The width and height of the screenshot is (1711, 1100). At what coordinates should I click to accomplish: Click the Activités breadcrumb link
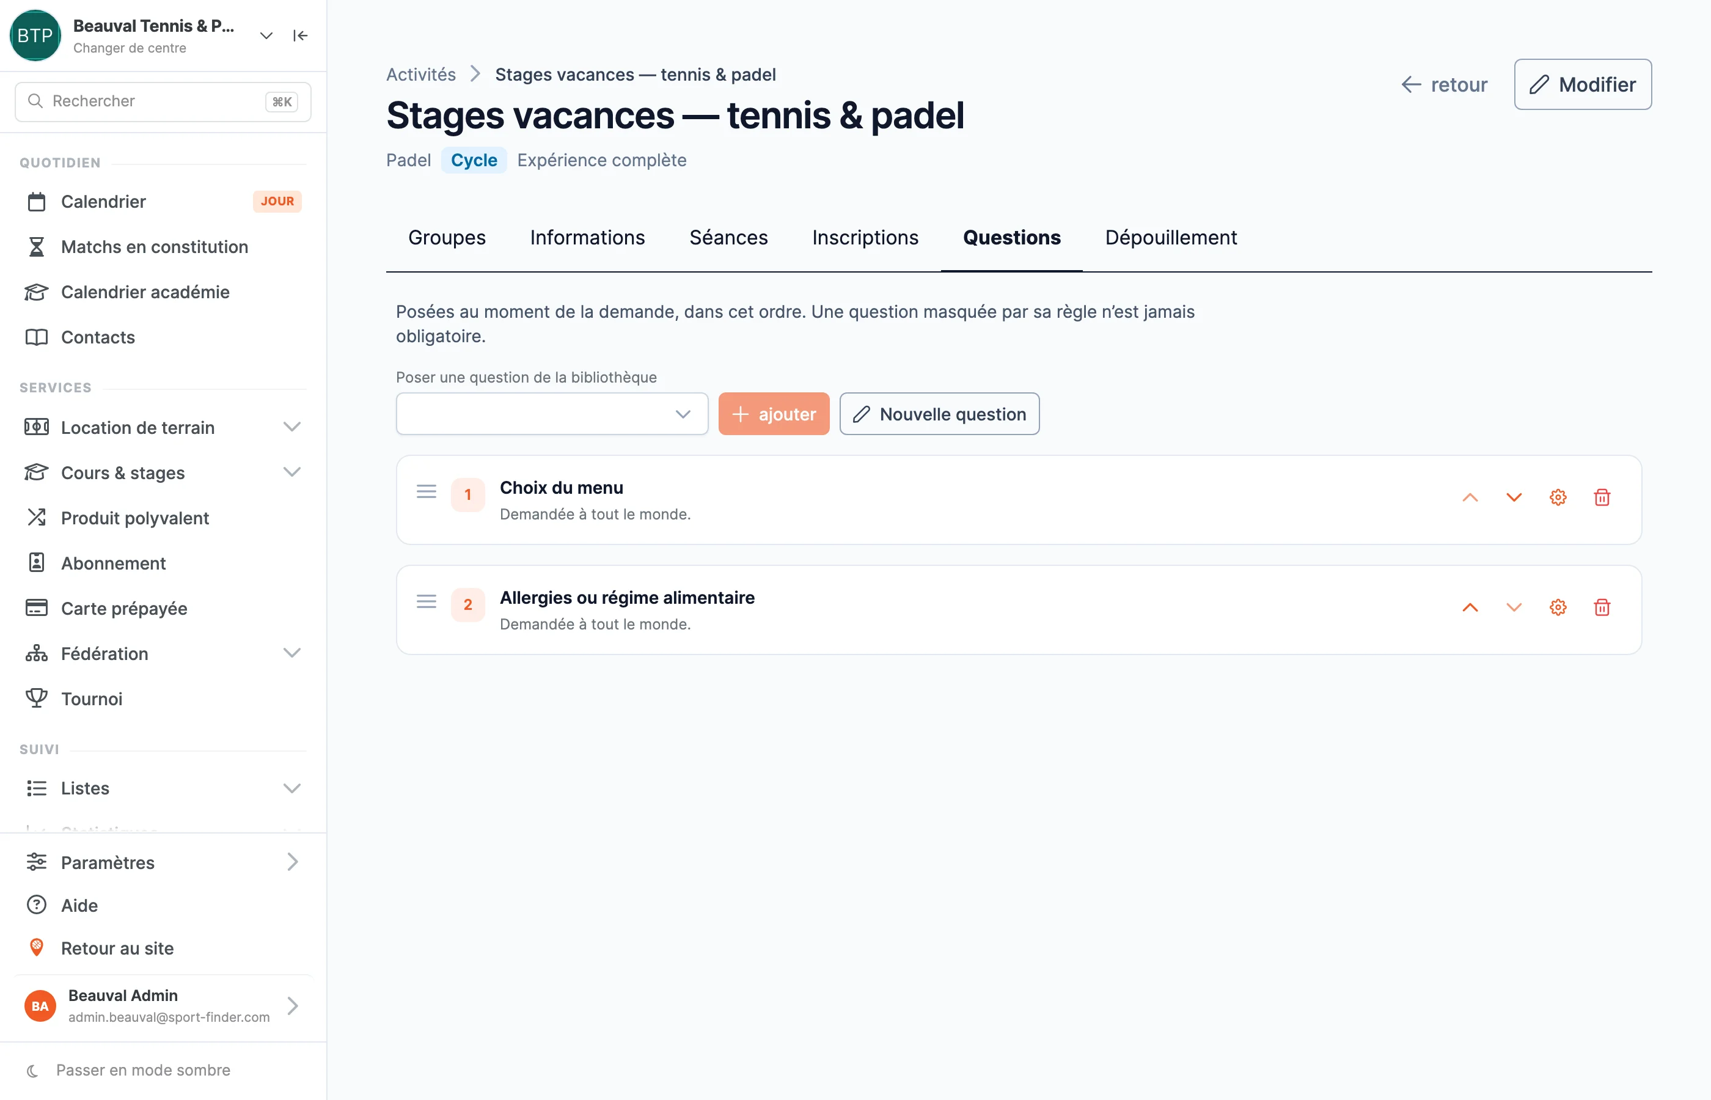coord(420,75)
